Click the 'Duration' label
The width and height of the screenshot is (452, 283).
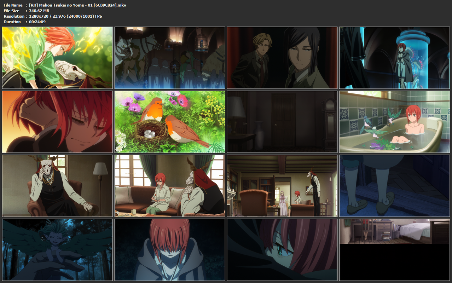pyautogui.click(x=12, y=22)
